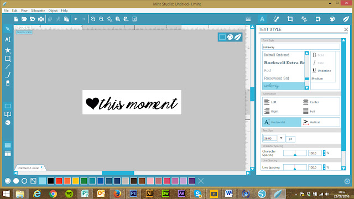This screenshot has height=199, width=354.
Task: Open the Library book icon
Action: coord(8,114)
